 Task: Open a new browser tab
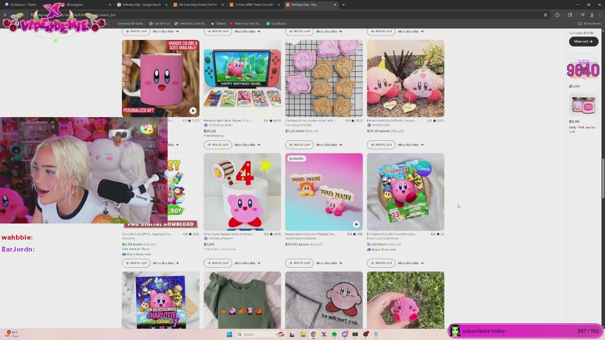point(343,5)
